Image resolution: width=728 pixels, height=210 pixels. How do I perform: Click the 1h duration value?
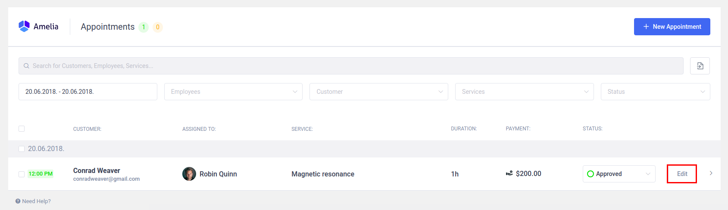[x=455, y=174]
